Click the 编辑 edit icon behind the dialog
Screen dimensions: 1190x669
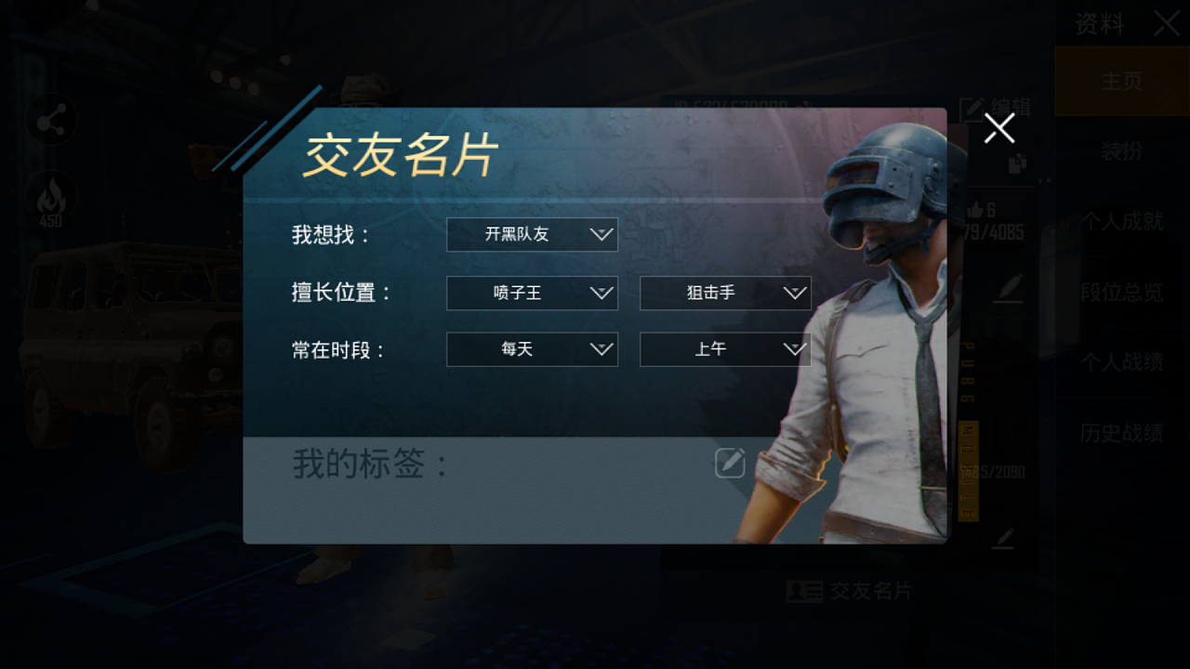pyautogui.click(x=972, y=109)
